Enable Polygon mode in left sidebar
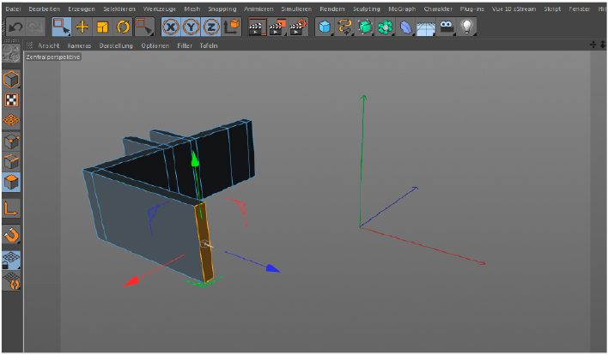The image size is (608, 355). [x=12, y=183]
